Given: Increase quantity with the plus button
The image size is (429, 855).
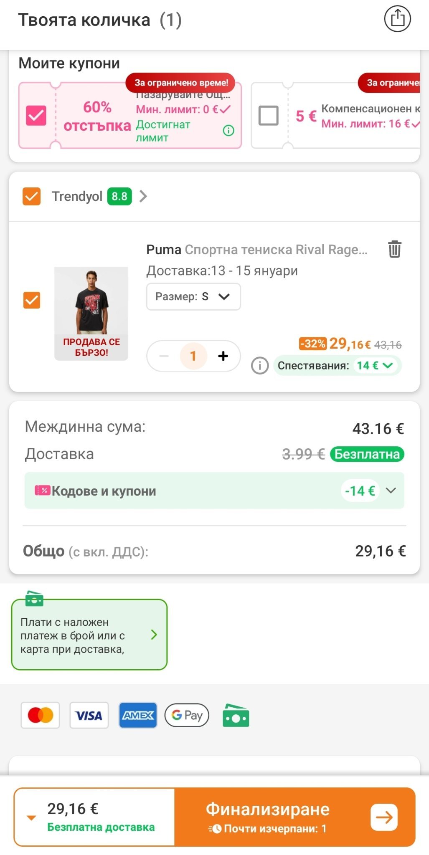Looking at the screenshot, I should pyautogui.click(x=223, y=356).
